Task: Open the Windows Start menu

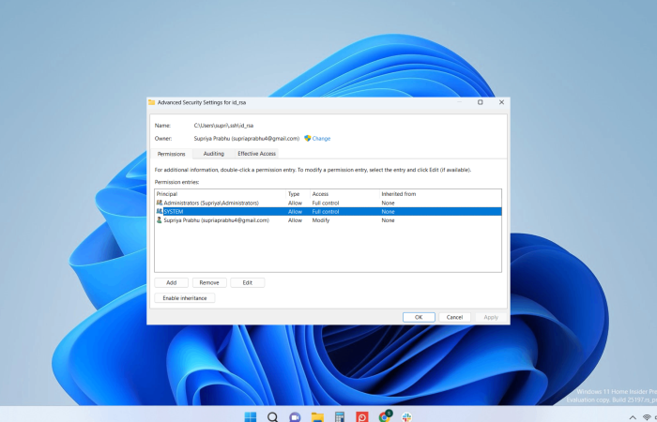Action: (x=251, y=417)
